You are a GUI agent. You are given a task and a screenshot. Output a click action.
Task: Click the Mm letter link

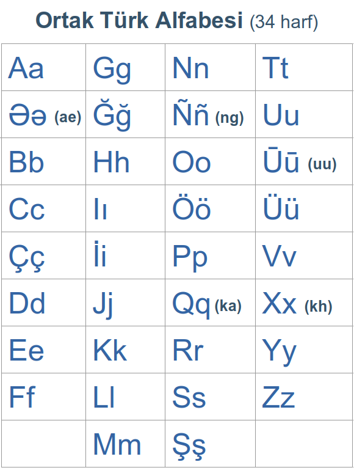[117, 444]
